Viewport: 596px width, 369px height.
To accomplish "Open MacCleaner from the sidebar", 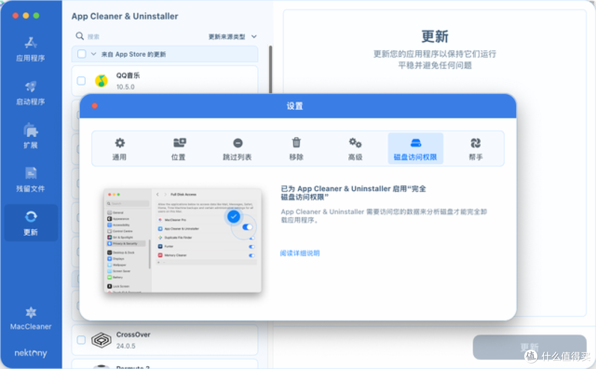I will click(31, 318).
